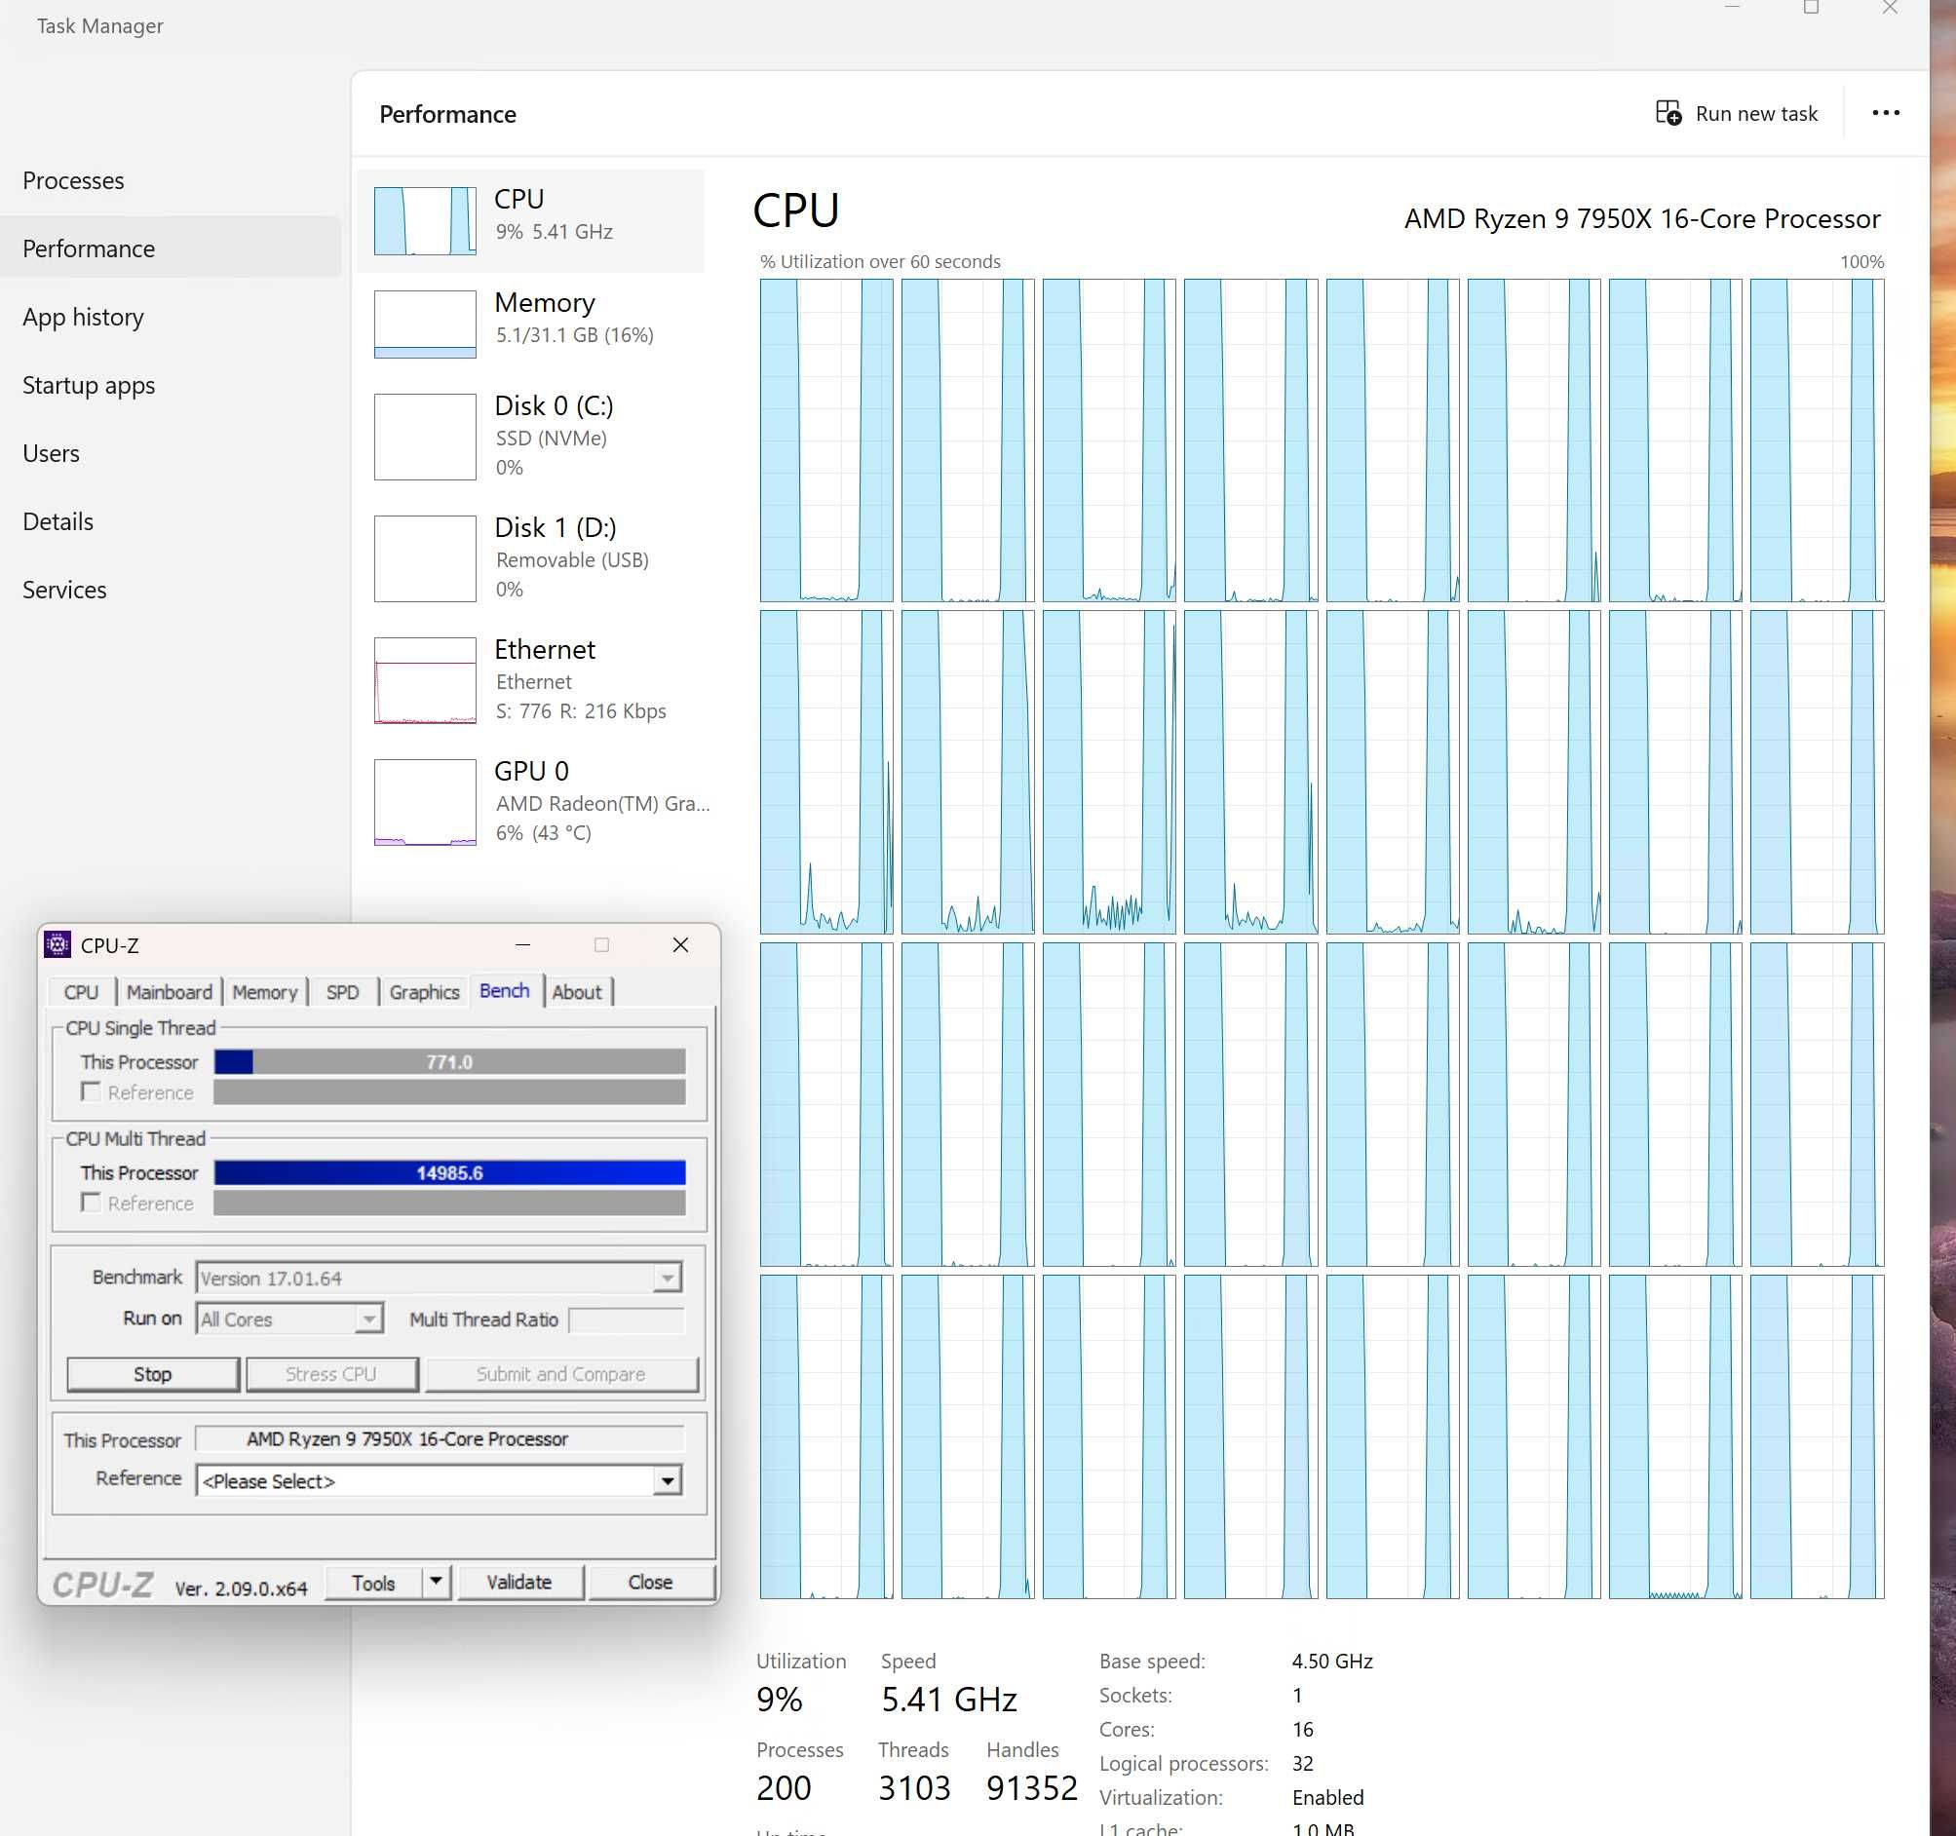Click the Base speed 4.50 GHz value

click(1332, 1661)
